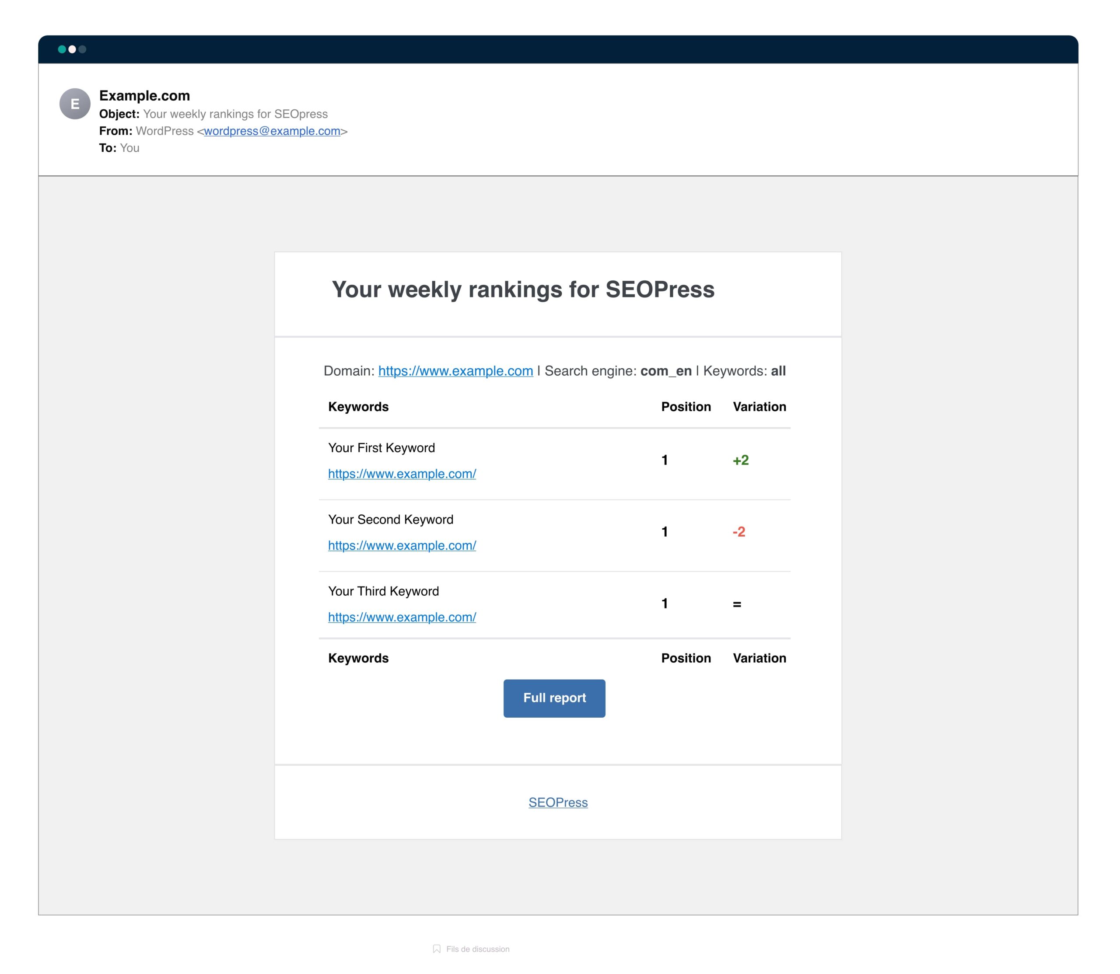Click the sender avatar with letter E
This screenshot has height=974, width=1120.
[75, 104]
